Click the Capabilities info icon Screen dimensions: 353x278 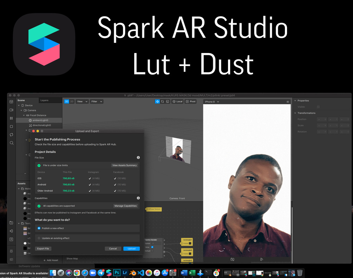coord(138,198)
